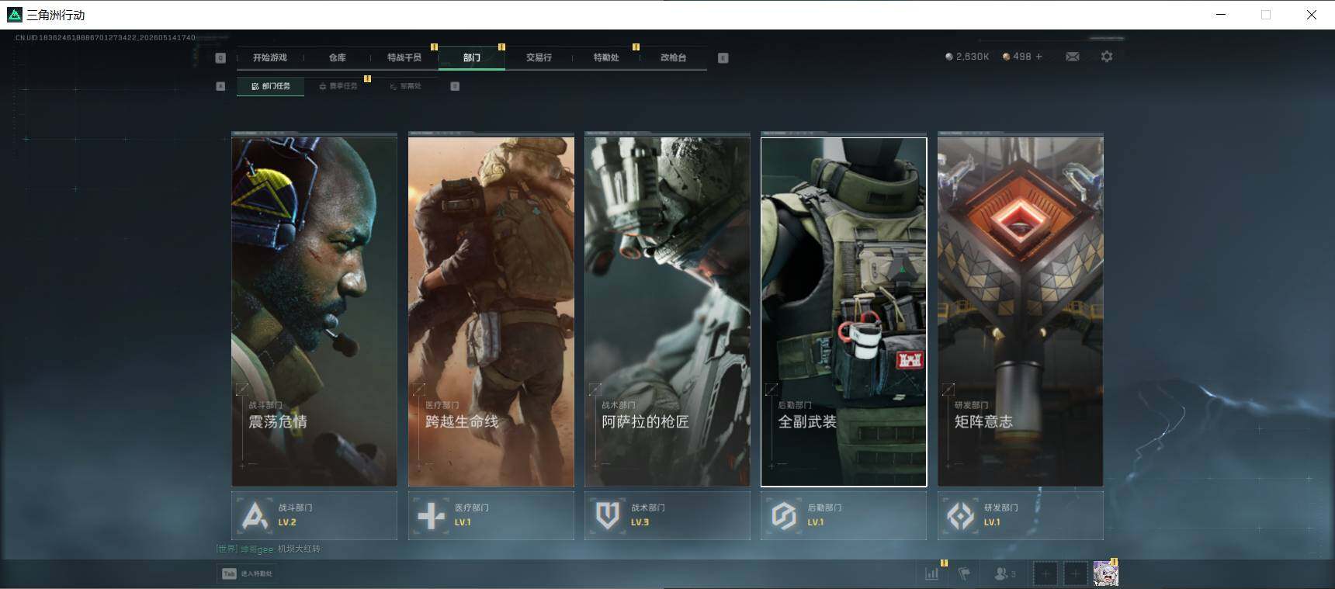Click the player avatar portrait

point(1105,573)
